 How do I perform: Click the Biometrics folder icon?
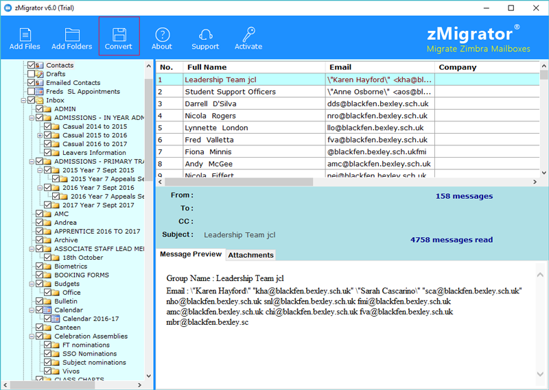(x=47, y=266)
